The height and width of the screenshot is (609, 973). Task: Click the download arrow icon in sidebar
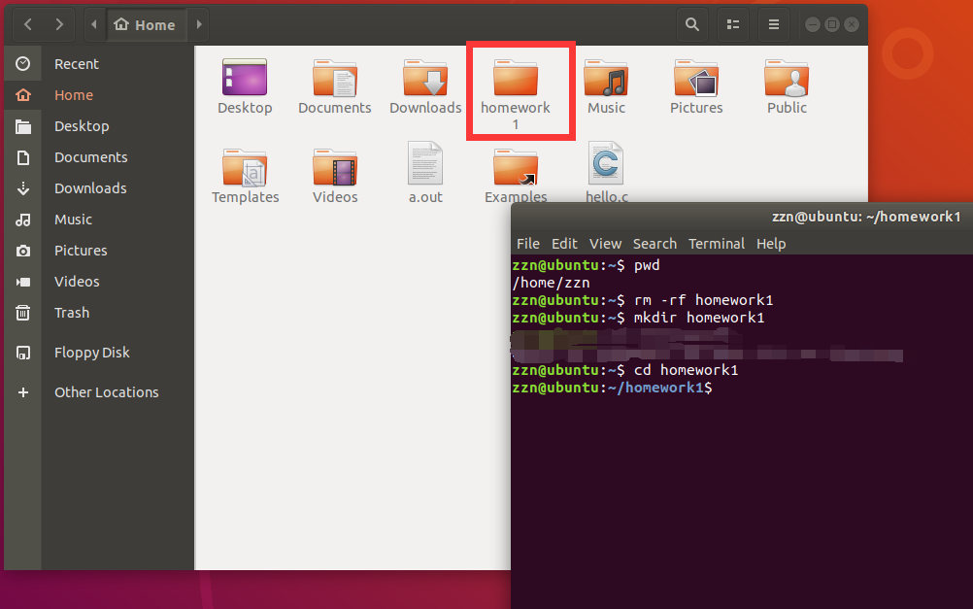23,188
